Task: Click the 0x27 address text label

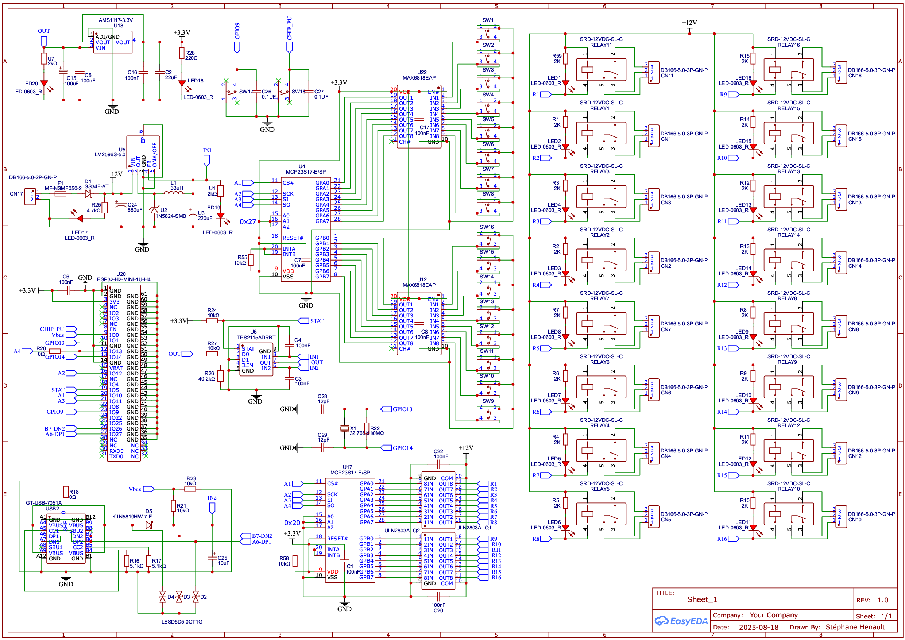Action: 248,222
